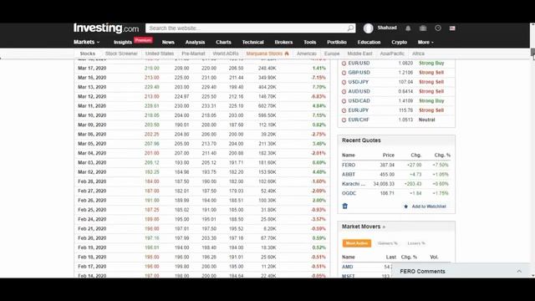This screenshot has height=301, width=535.
Task: Click the star icon beside Add to Watchlist
Action: [405, 207]
